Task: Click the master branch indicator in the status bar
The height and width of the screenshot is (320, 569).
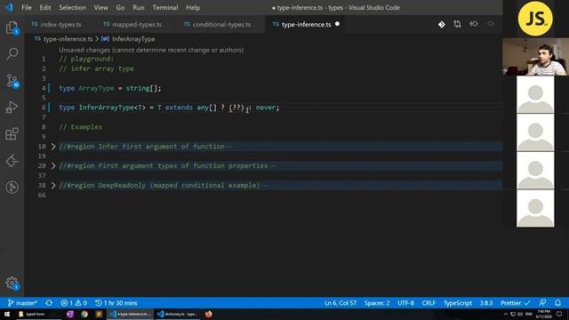Action: pyautogui.click(x=22, y=303)
